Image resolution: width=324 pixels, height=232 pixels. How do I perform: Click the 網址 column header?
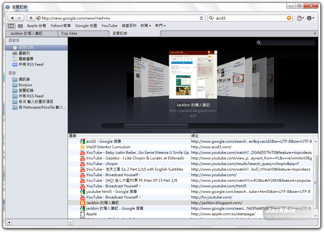click(x=251, y=136)
